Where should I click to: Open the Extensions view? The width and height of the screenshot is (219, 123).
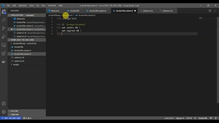click(4, 53)
